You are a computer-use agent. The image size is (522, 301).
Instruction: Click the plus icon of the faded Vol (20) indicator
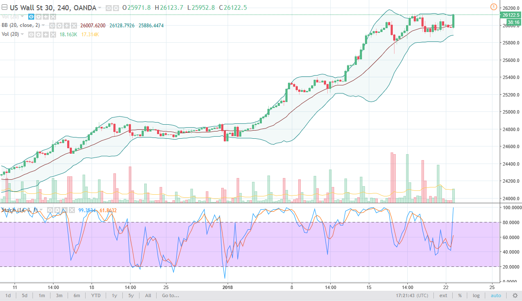[x=46, y=17]
